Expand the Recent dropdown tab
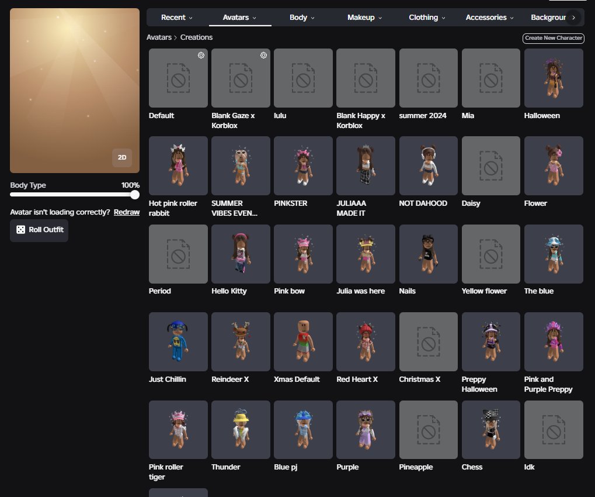Viewport: 595px width, 497px height. point(177,18)
